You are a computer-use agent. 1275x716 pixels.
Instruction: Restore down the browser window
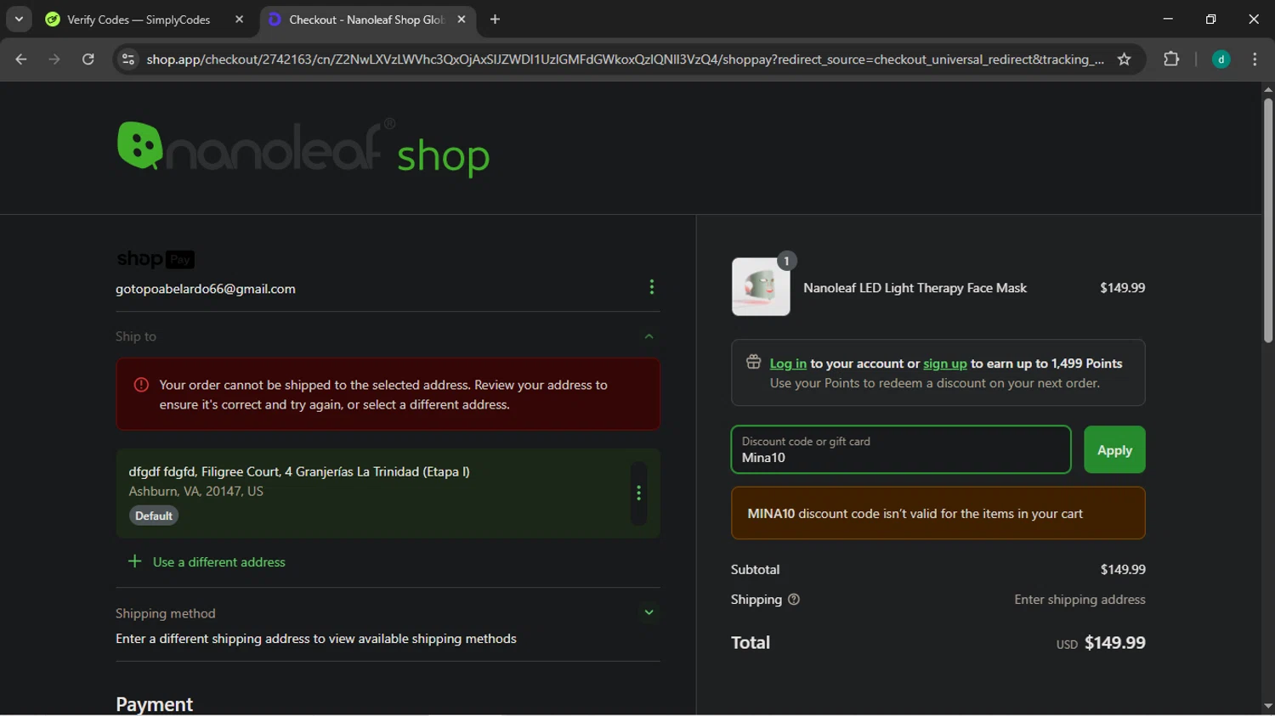(x=1211, y=19)
